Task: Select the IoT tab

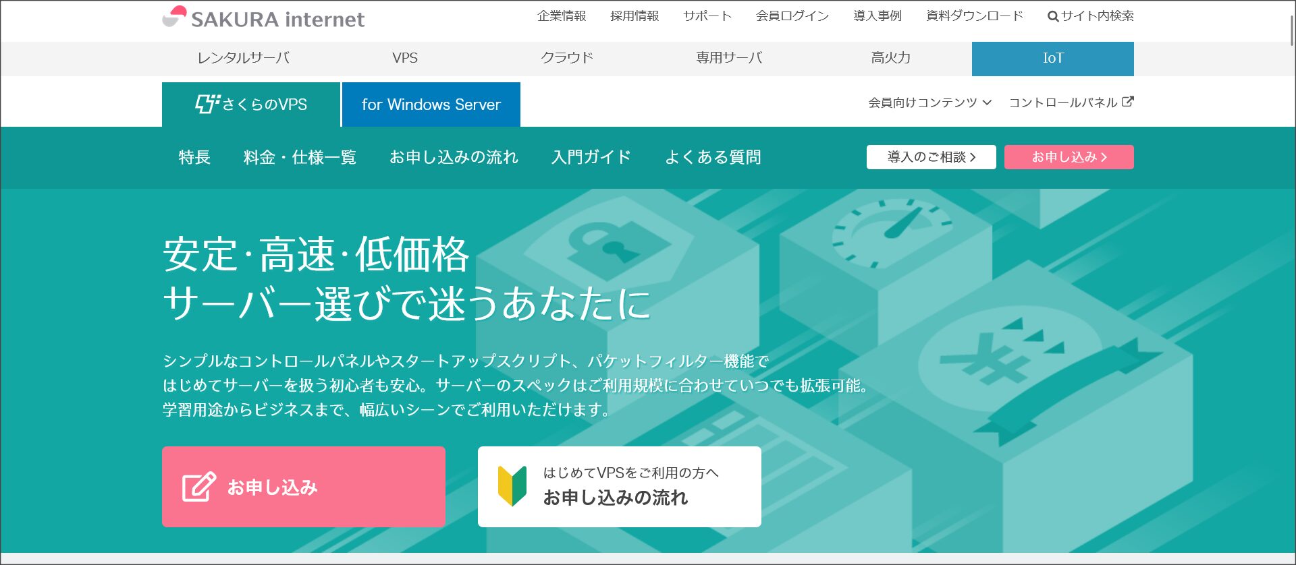Action: click(1053, 59)
